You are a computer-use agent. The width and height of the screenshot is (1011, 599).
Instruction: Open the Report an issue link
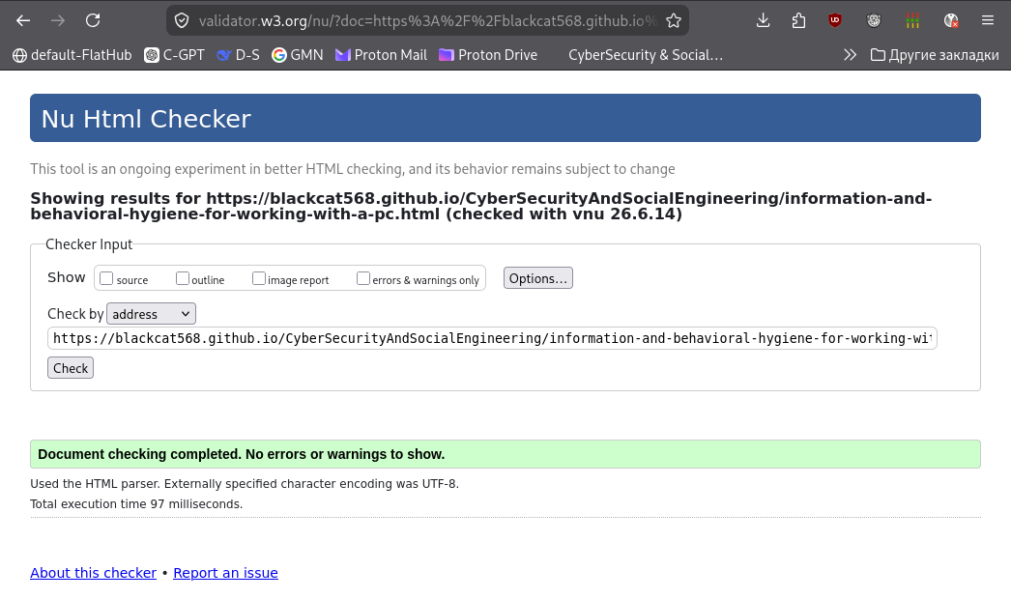pos(225,573)
